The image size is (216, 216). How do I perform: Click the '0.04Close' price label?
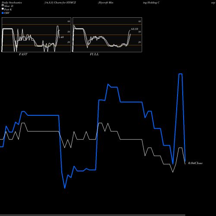pos(195,163)
